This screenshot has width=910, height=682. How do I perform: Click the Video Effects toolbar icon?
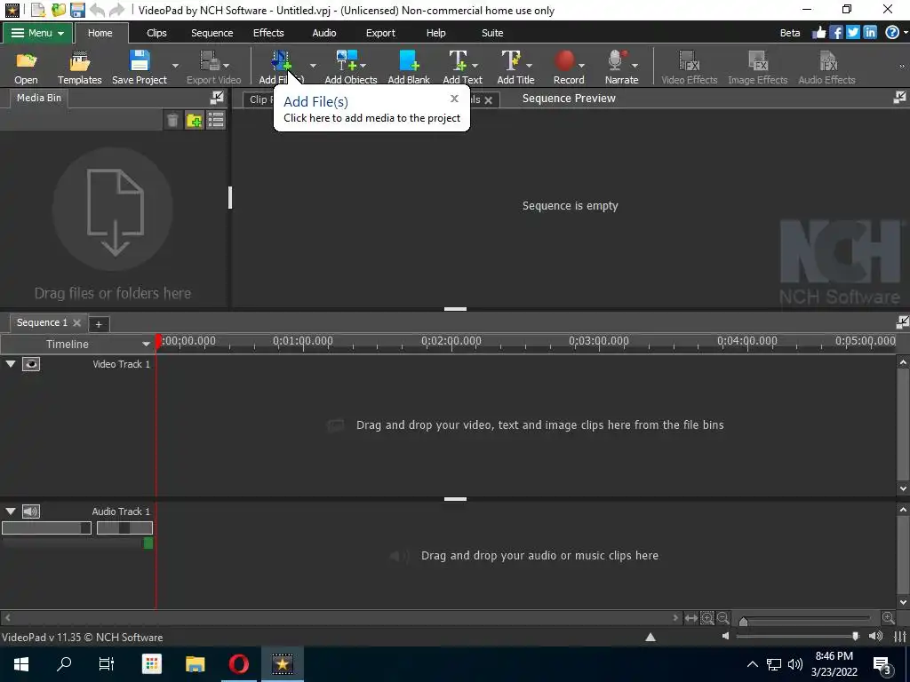689,60
